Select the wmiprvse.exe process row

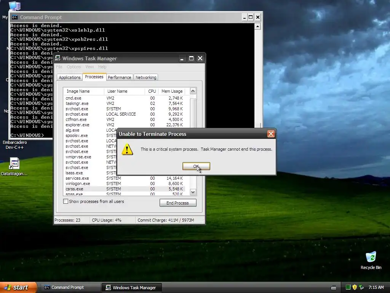coord(90,157)
